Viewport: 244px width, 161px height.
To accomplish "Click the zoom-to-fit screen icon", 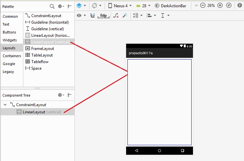I will pos(229,6).
